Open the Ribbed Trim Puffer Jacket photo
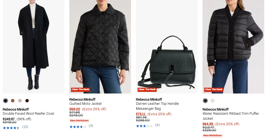This screenshot has width=265, height=139. tap(233, 47)
